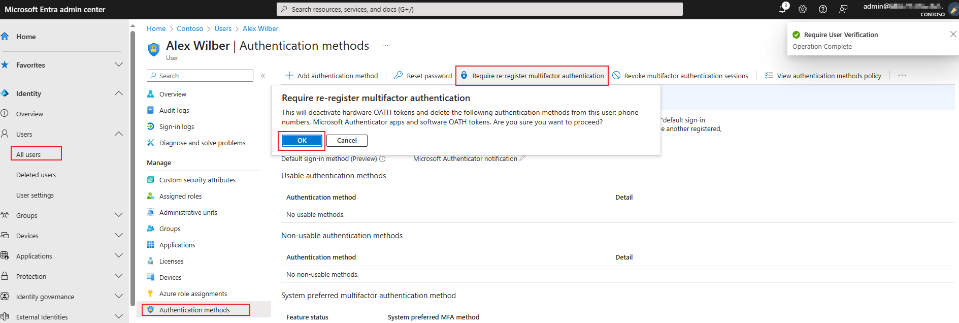Click the Licenses icon
Image resolution: width=959 pixels, height=323 pixels.
(150, 261)
